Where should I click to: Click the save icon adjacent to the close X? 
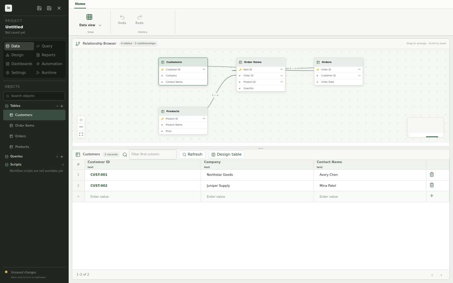49,8
